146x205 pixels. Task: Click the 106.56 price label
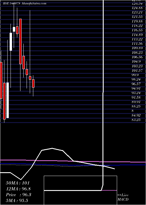(x=137, y=57)
